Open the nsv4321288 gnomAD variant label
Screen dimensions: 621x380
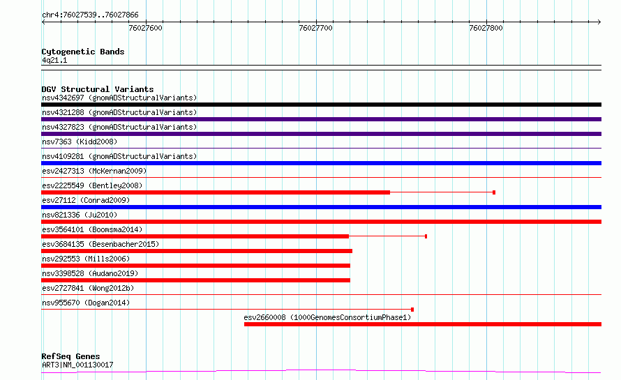[x=119, y=112]
